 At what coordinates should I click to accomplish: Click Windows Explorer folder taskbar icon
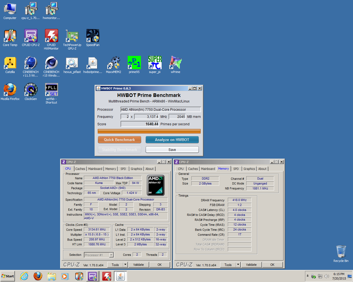click(51, 276)
